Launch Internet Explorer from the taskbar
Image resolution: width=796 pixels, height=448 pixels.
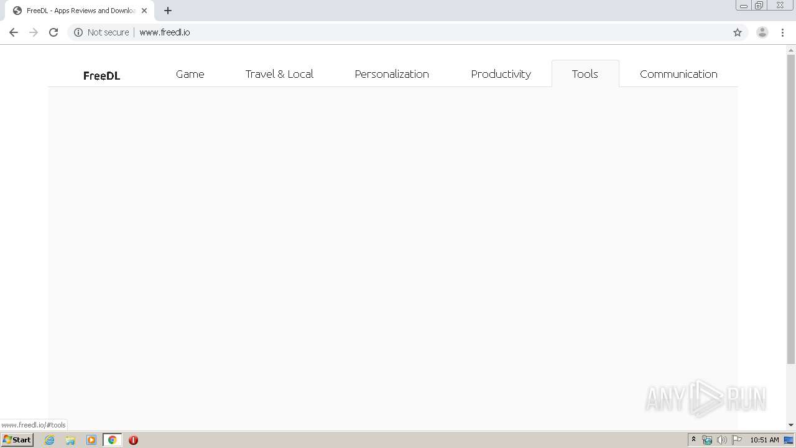pos(50,440)
